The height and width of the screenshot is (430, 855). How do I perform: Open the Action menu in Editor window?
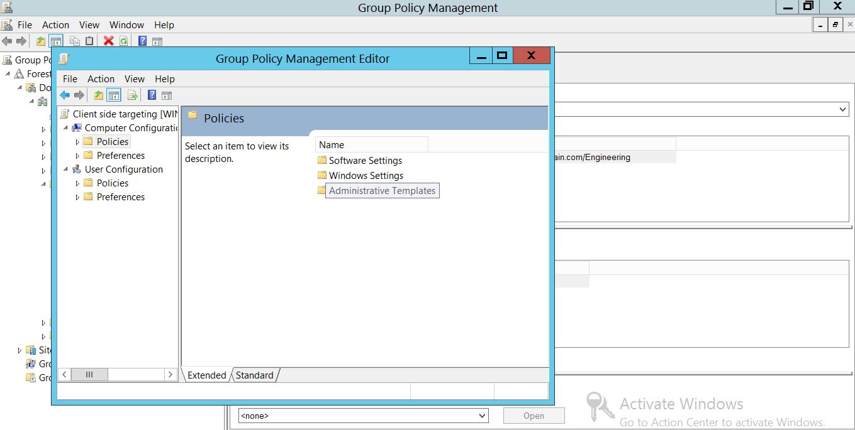coord(101,79)
